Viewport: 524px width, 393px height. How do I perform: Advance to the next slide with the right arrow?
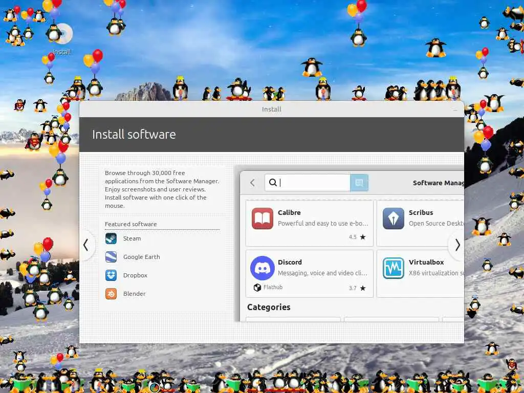457,245
